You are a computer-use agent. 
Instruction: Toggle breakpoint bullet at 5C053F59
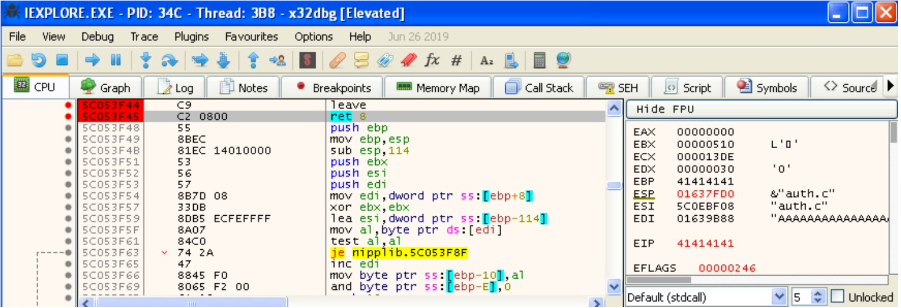[x=68, y=219]
